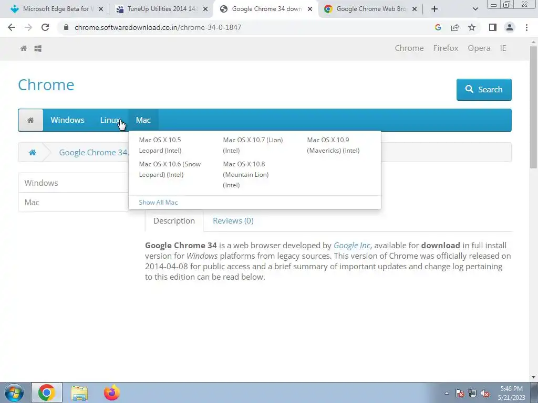The image size is (538, 403).
Task: Click the blue Search button
Action: click(484, 89)
